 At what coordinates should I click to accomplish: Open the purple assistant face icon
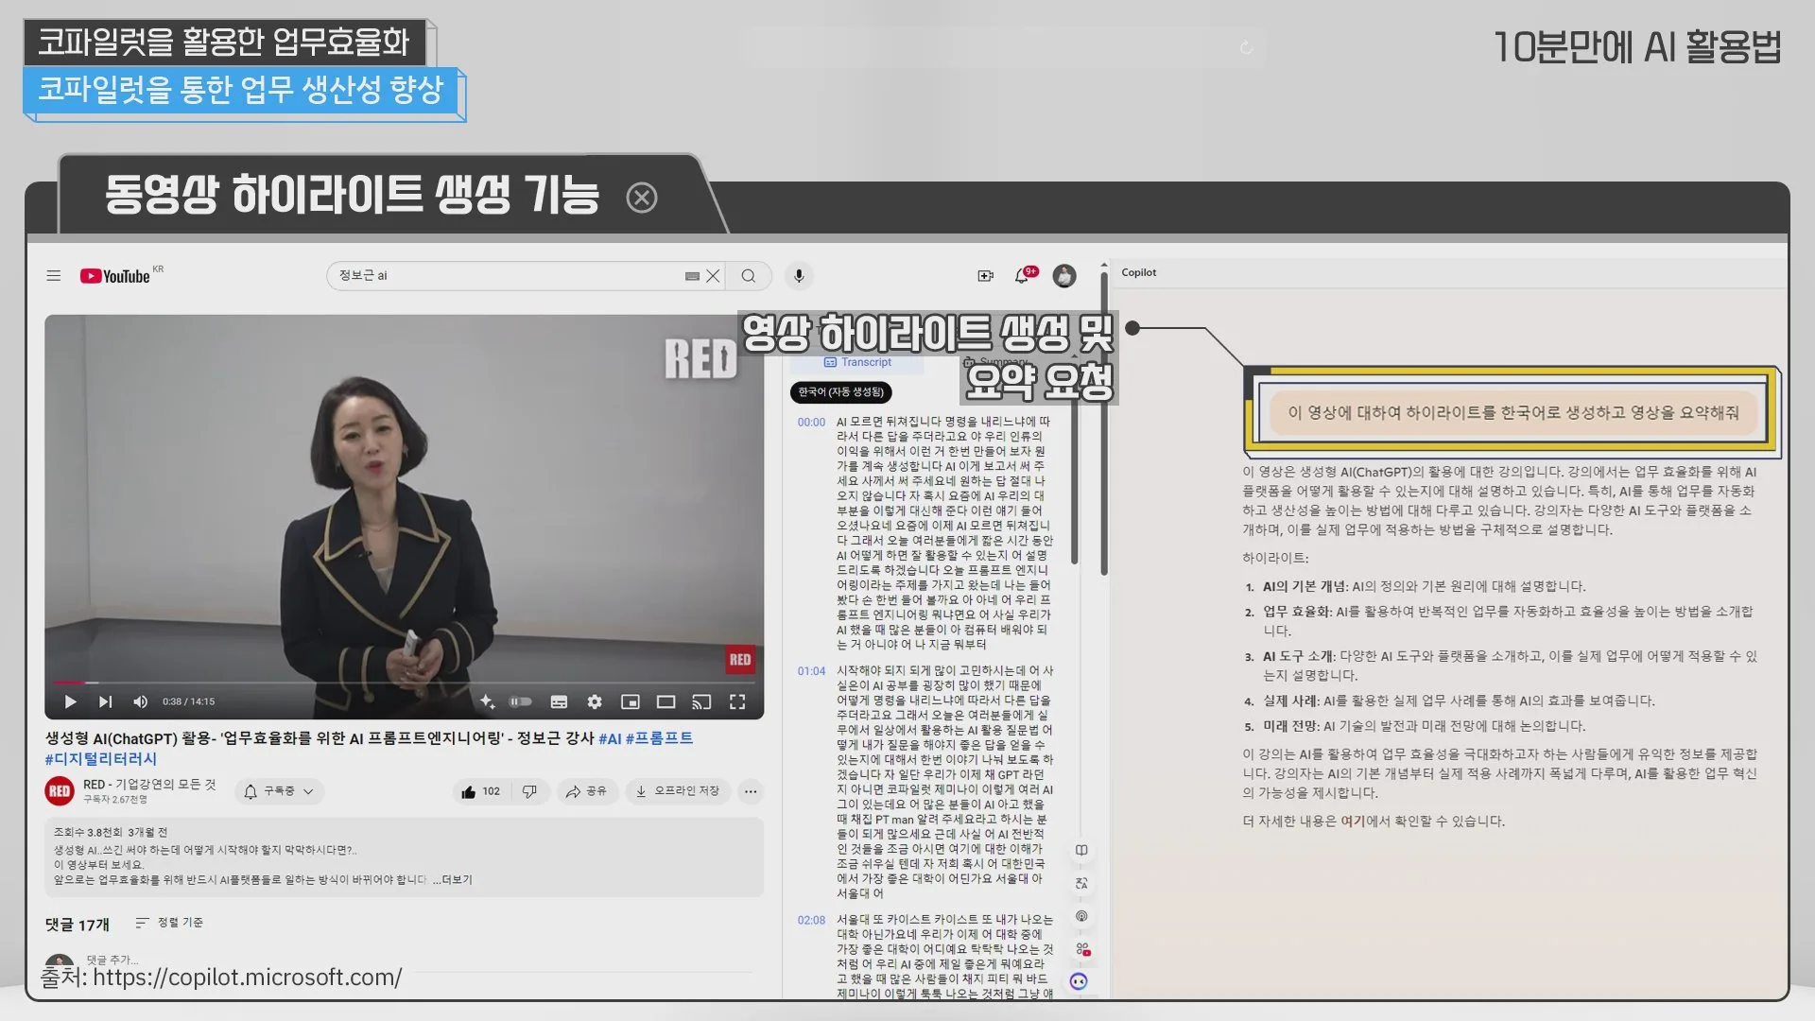1079,981
